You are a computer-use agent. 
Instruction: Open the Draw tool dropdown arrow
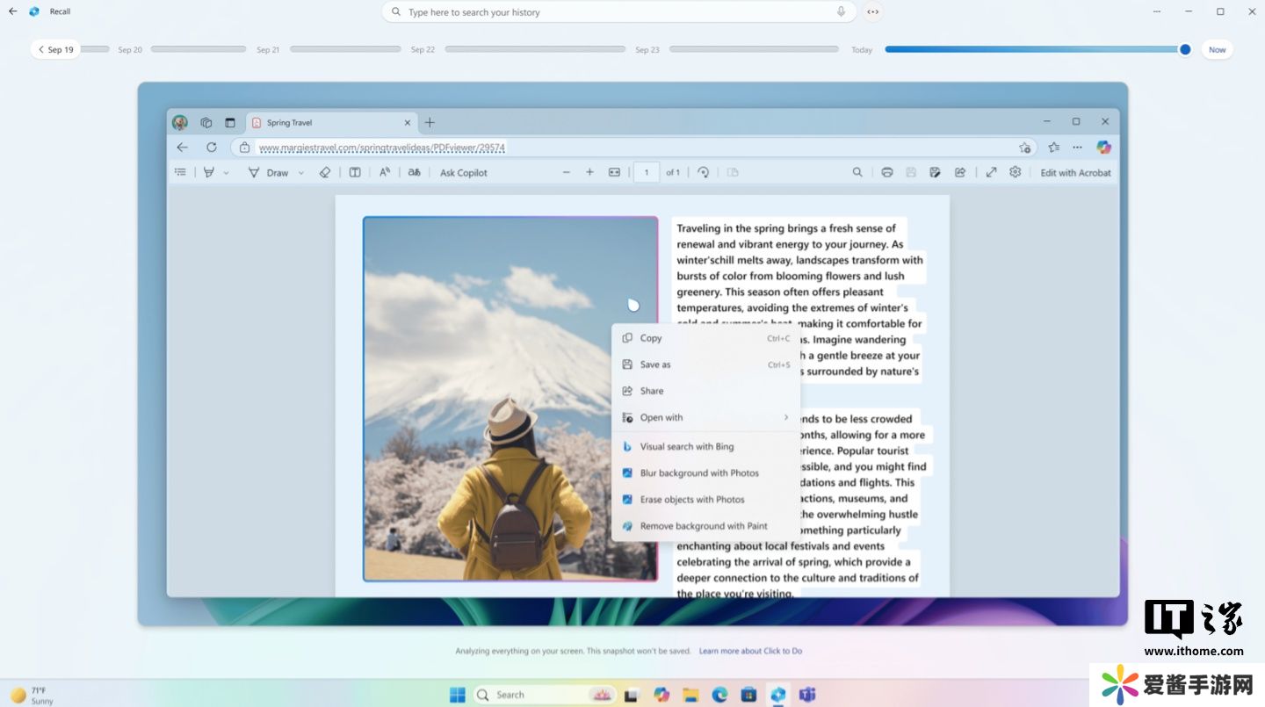pyautogui.click(x=301, y=173)
